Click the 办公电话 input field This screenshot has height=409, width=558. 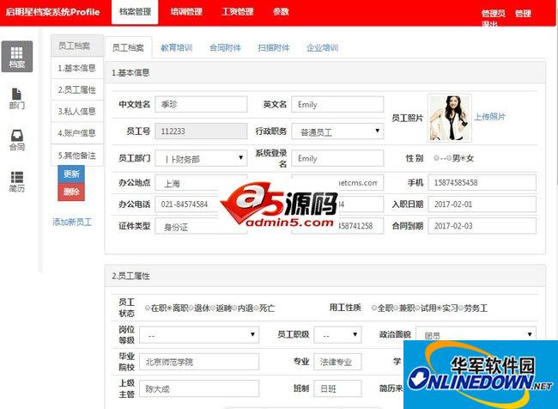click(201, 204)
